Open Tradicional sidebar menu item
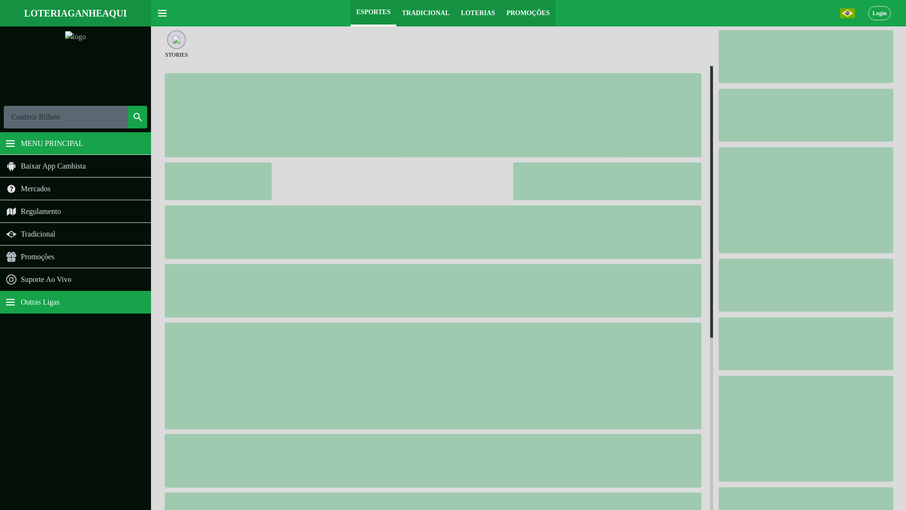The height and width of the screenshot is (510, 906). (75, 234)
